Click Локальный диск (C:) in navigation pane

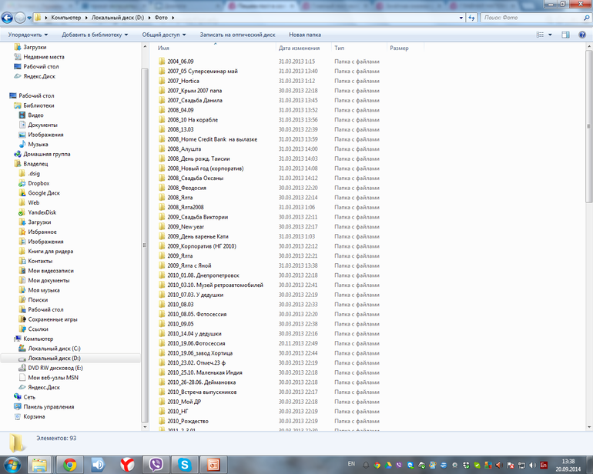pos(54,349)
